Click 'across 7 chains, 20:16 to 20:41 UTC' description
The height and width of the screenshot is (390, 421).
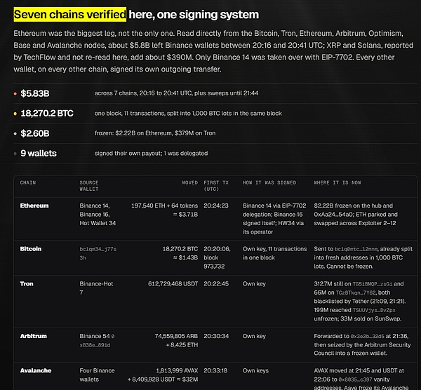[x=176, y=93]
